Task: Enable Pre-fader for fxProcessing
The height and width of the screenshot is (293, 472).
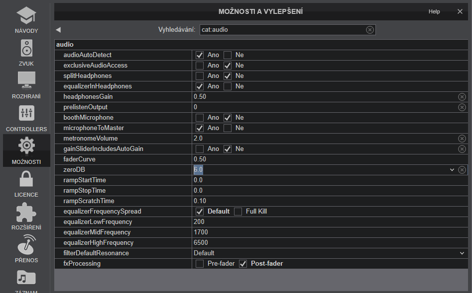Action: tap(200, 264)
